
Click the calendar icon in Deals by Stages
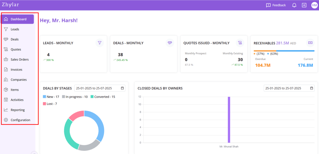click(x=122, y=88)
